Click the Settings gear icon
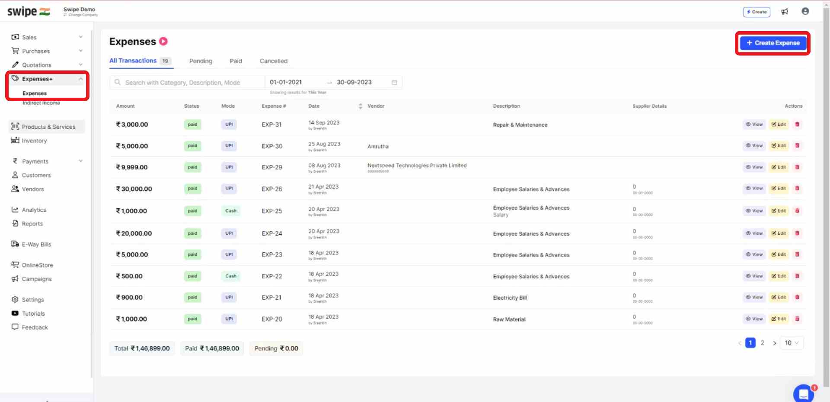Viewport: 830px width, 402px height. point(15,299)
